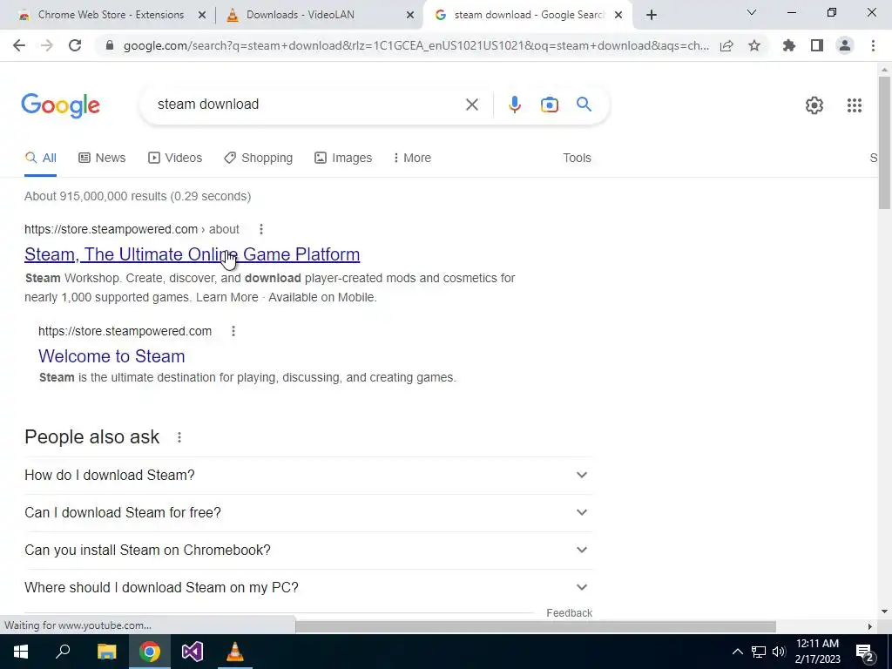Open options for store.steampowered.com about result
Screen dimensions: 892x669
261,229
